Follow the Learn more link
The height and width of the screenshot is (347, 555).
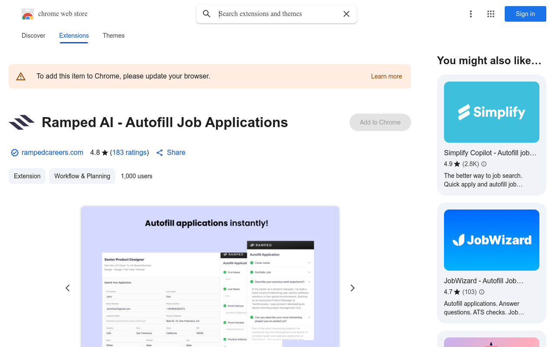pos(386,76)
